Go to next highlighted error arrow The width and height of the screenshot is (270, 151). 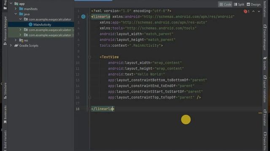259,11
